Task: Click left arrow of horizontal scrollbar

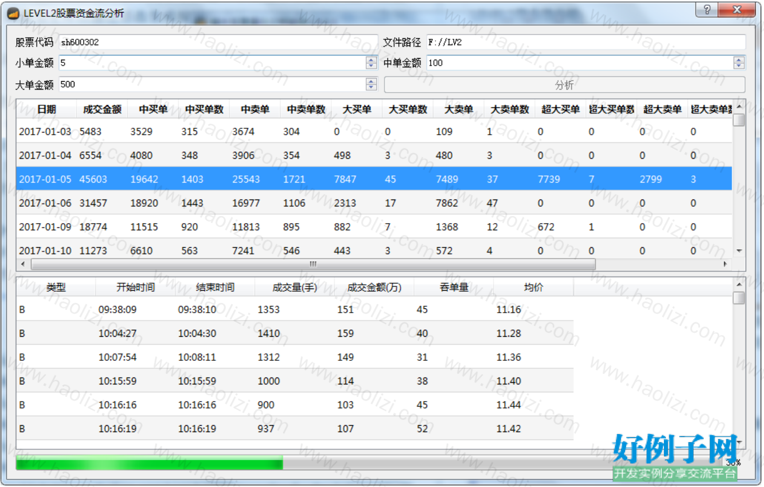Action: pos(23,264)
